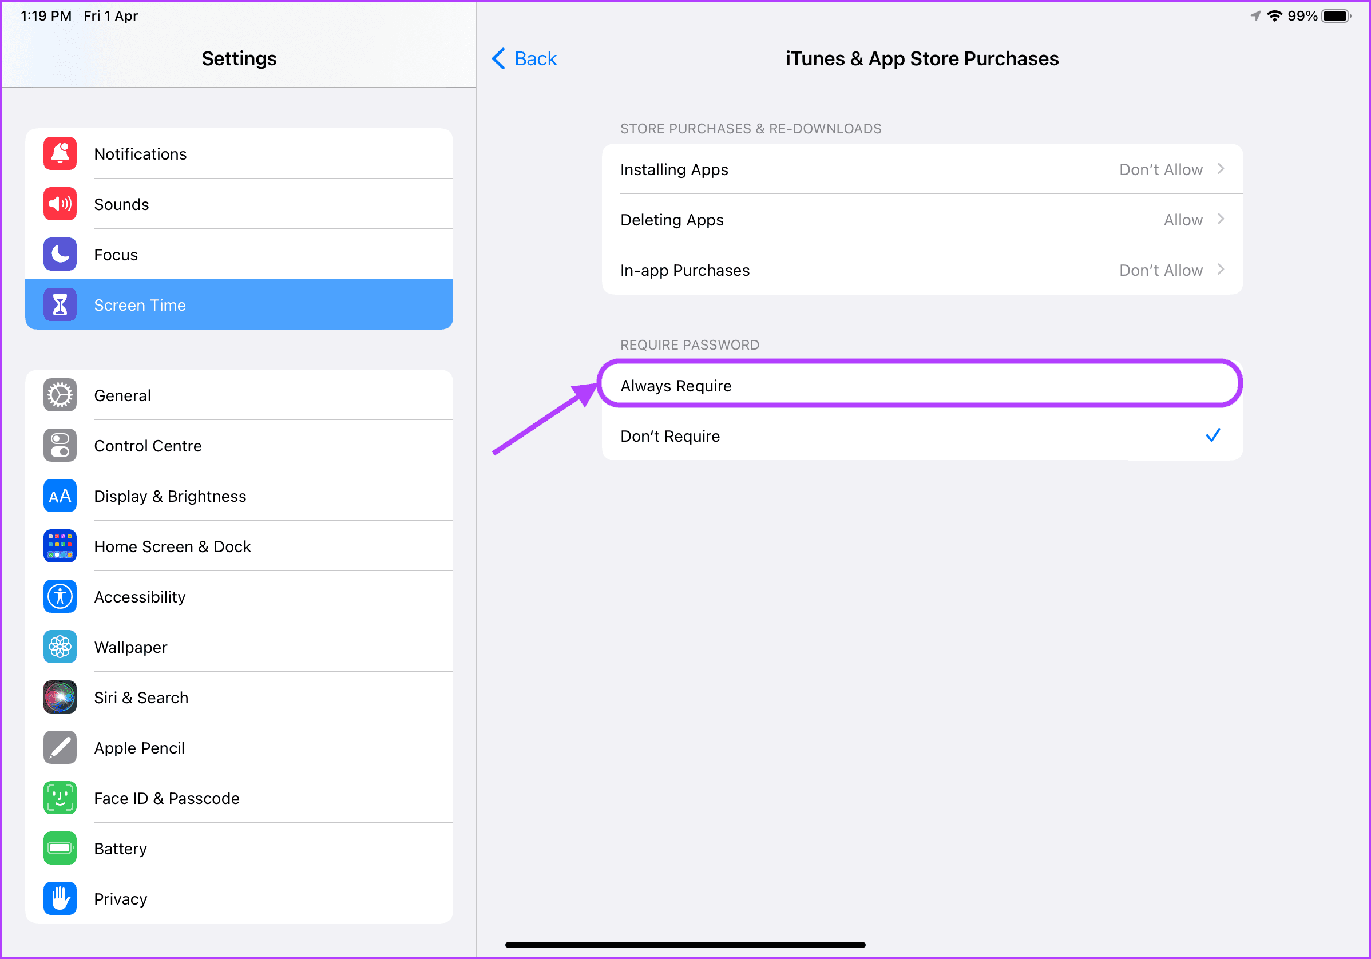Tap the In-app Purchases row label

click(x=685, y=270)
